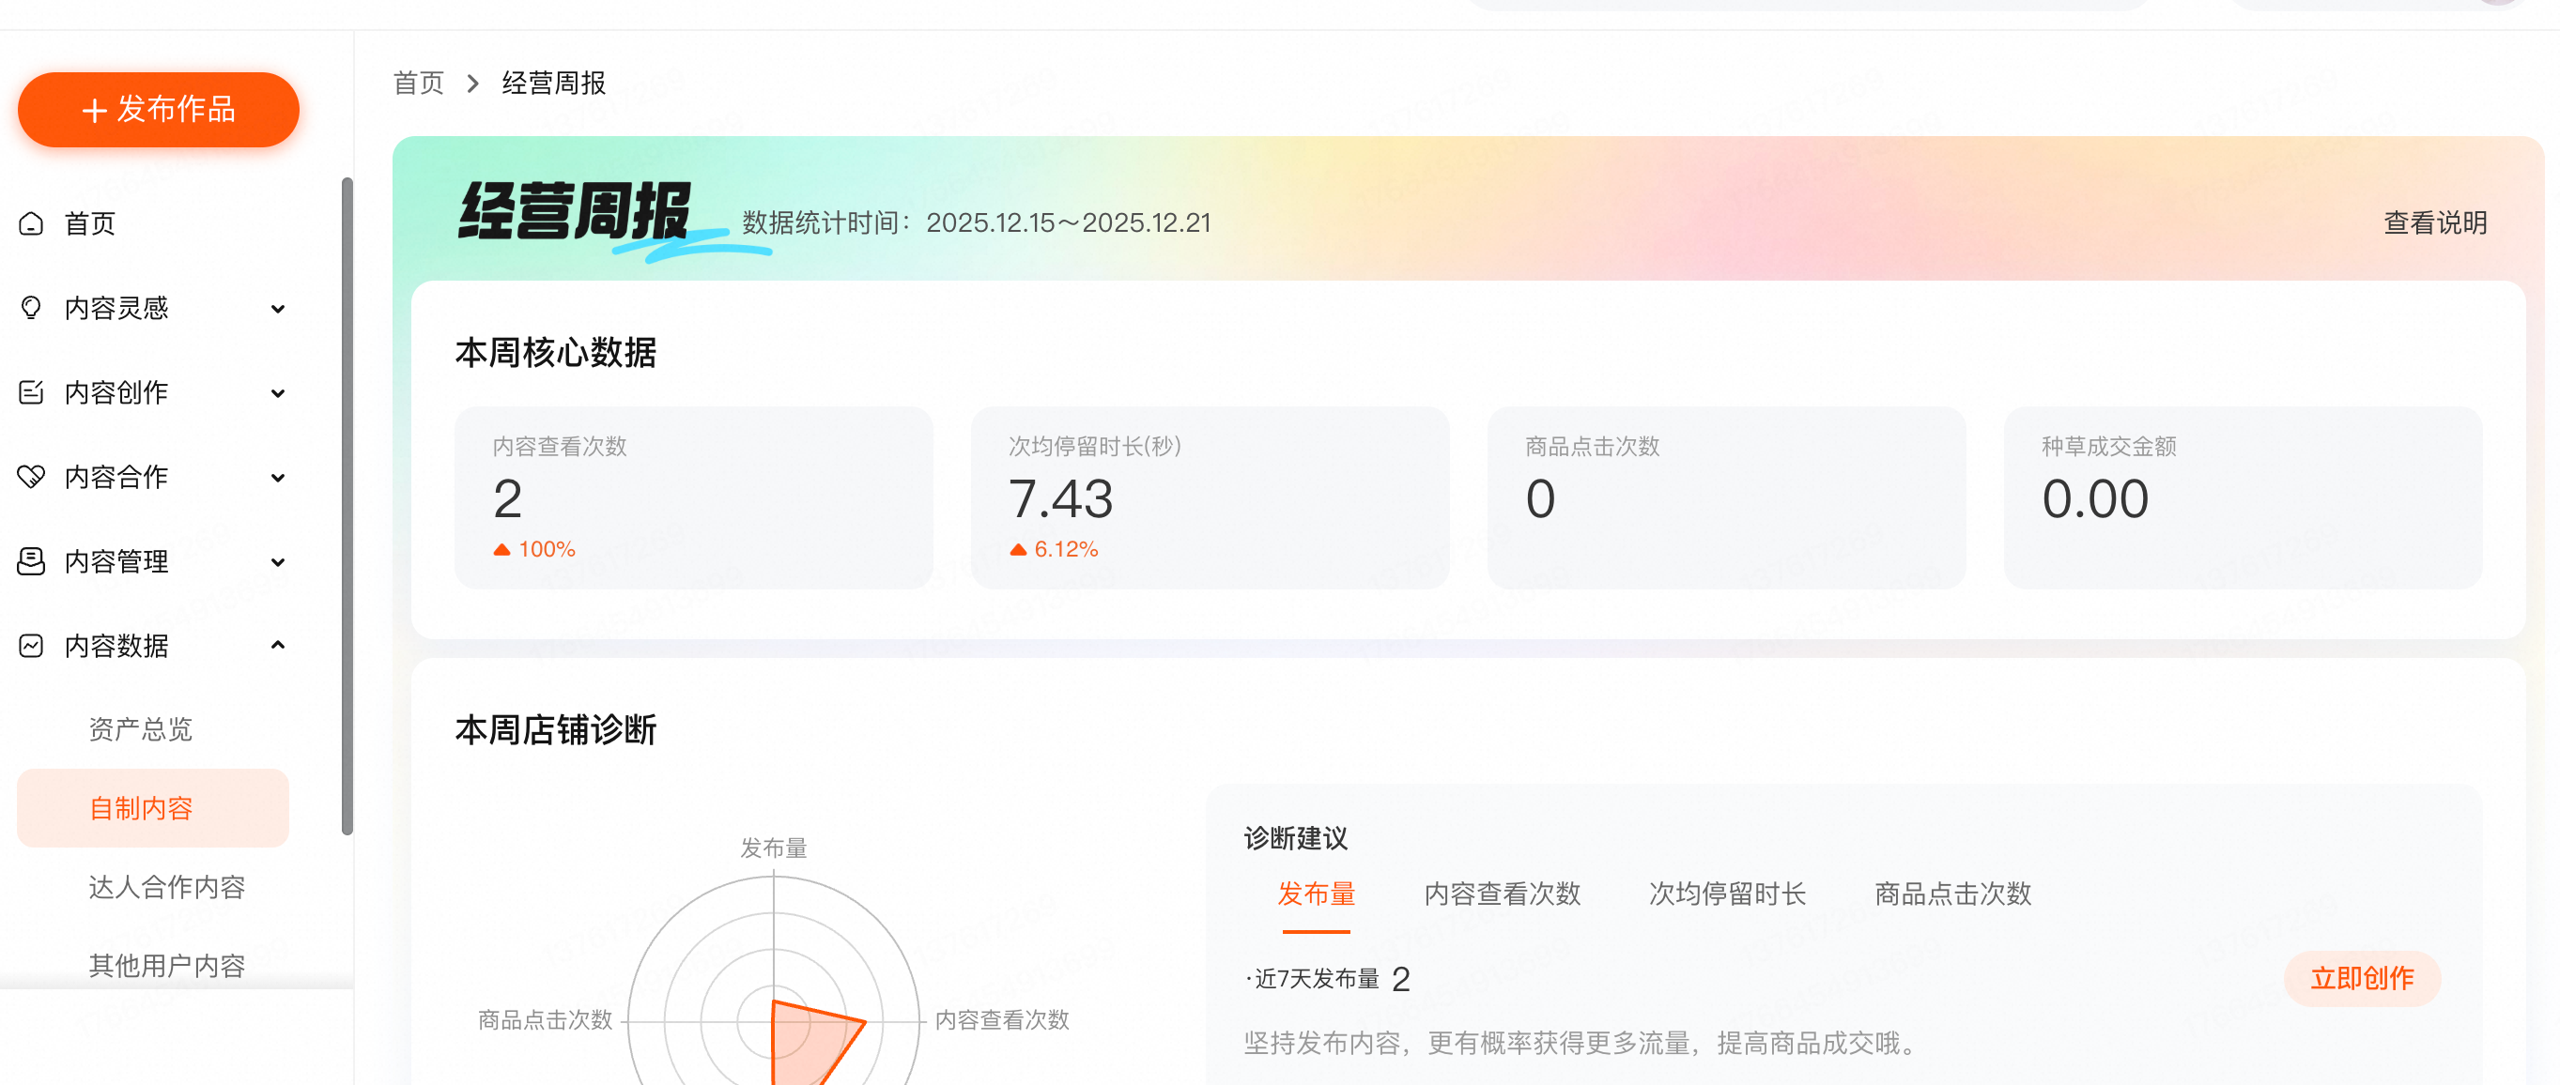
Task: Expand the 内容灵感 menu chevron
Action: (x=278, y=309)
